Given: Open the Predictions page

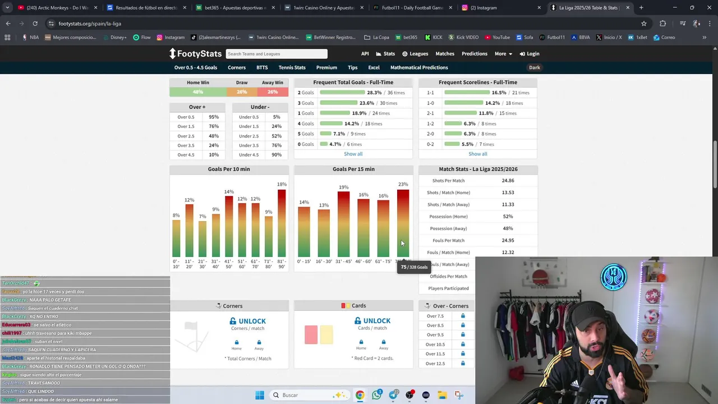Looking at the screenshot, I should click(475, 54).
